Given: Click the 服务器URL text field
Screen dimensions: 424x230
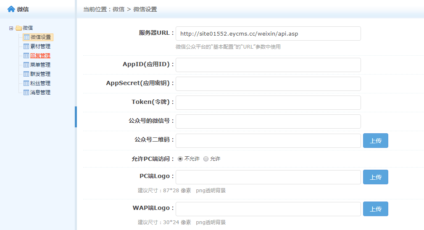Looking at the screenshot, I should click(x=268, y=34).
